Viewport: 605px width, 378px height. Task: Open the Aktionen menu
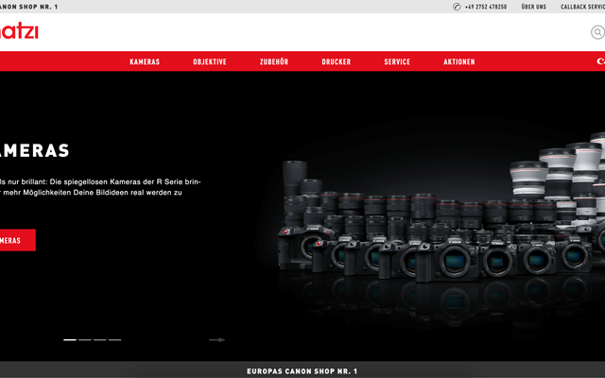click(459, 61)
